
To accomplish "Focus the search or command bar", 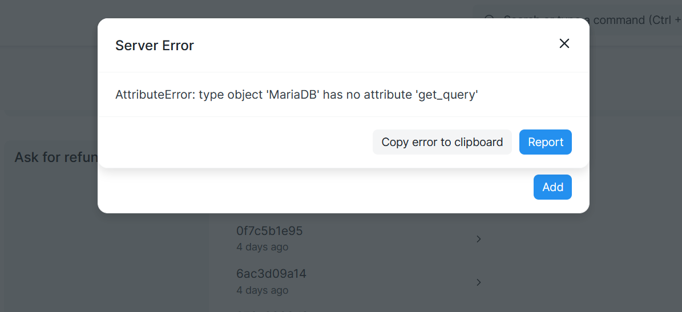I will pos(577,20).
